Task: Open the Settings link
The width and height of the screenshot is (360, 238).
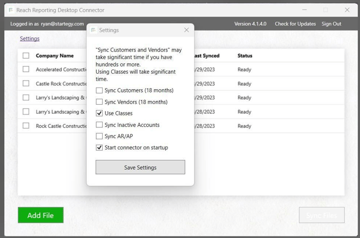Action: tap(30, 39)
